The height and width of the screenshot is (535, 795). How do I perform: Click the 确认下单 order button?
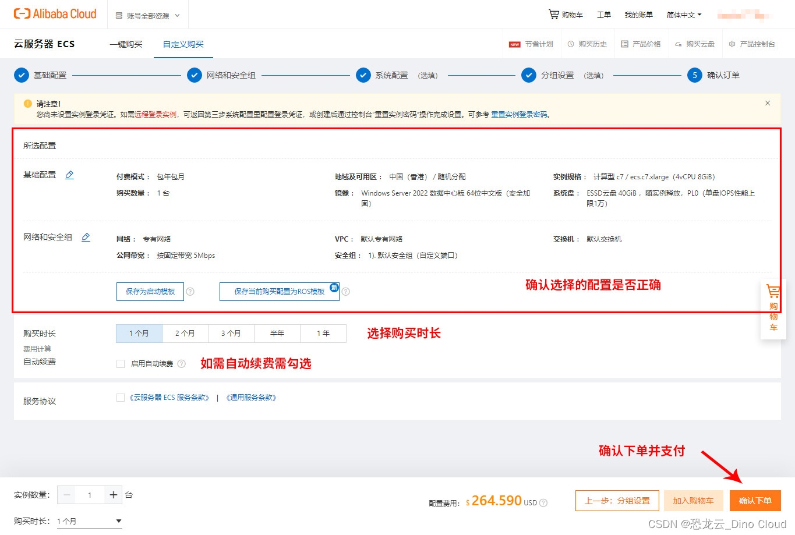(x=755, y=500)
